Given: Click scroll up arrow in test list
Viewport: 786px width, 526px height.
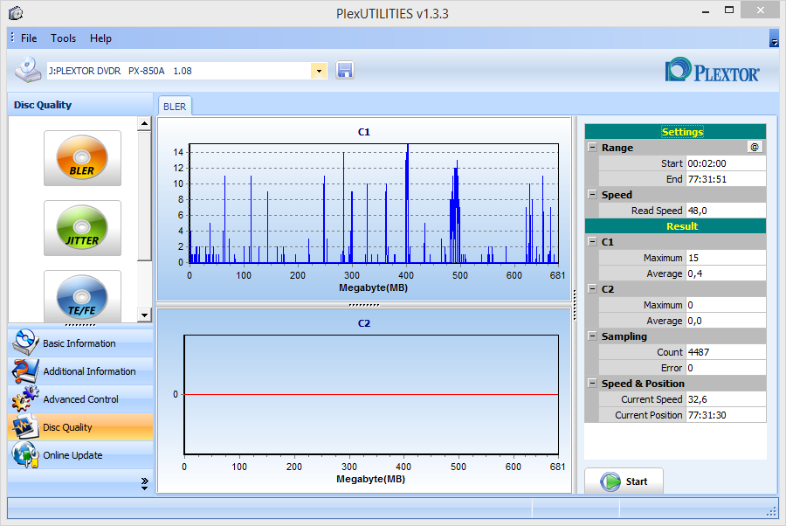Looking at the screenshot, I should point(144,123).
